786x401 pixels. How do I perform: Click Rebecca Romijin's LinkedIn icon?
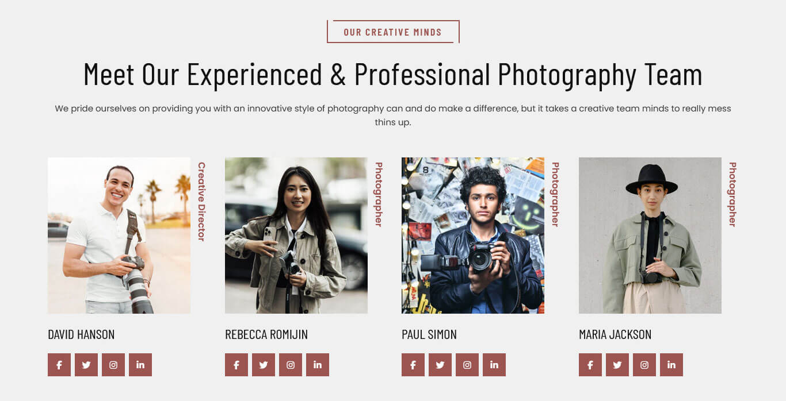[x=318, y=365]
